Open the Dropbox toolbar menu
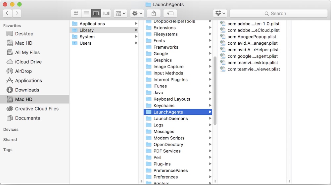331x185 pixels. pos(220,13)
